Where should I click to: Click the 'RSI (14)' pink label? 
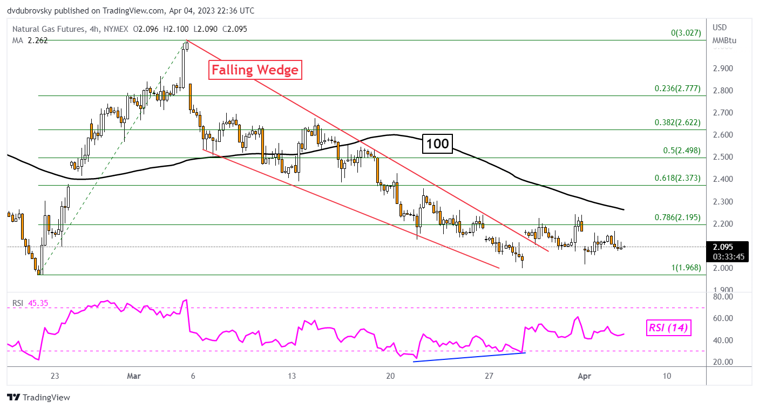668,327
